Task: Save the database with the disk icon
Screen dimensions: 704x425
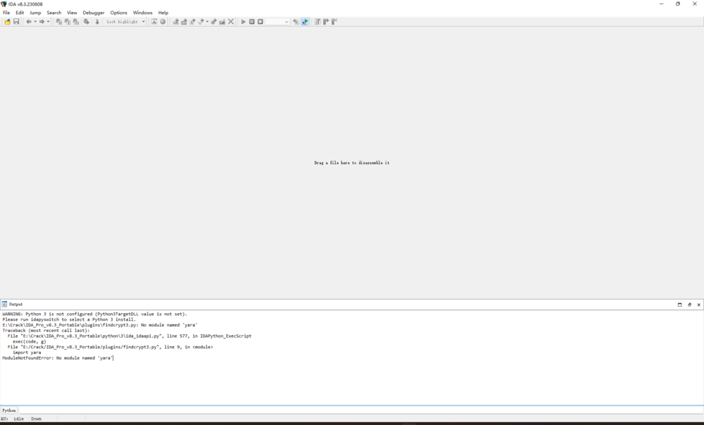Action: [16, 22]
